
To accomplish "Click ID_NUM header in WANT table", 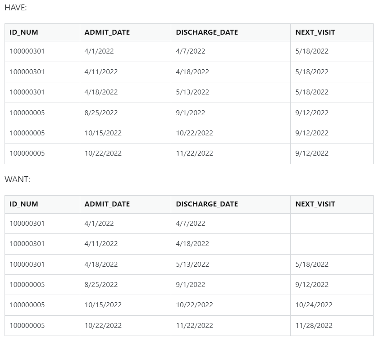I will pos(24,204).
